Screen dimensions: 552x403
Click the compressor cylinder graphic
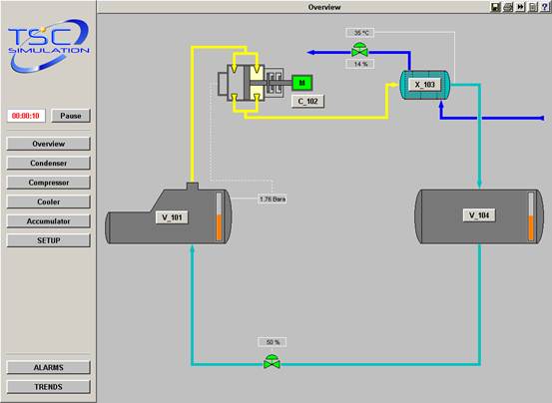pos(245,83)
